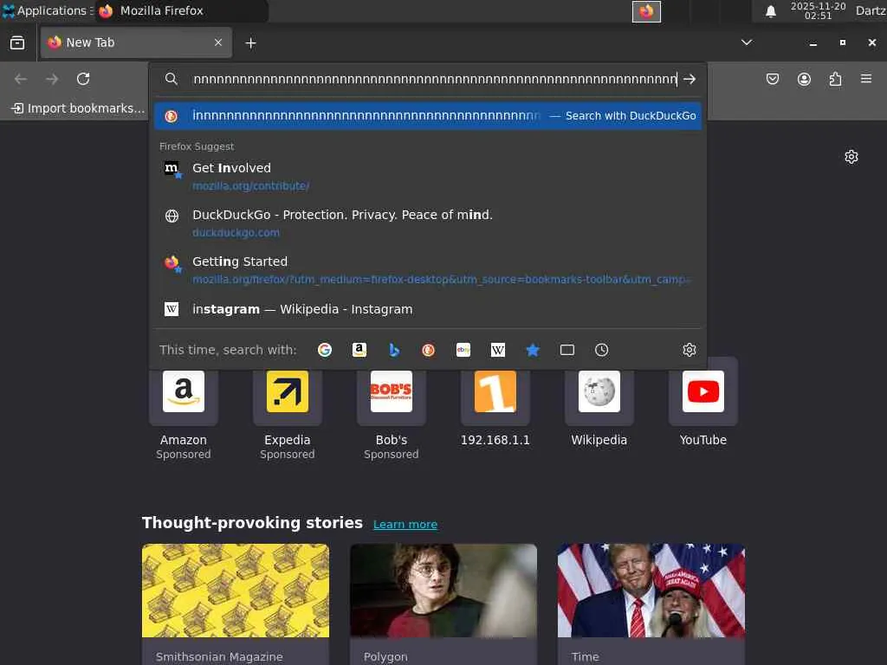Select Search with DuckDuckGo suggestion

click(428, 116)
